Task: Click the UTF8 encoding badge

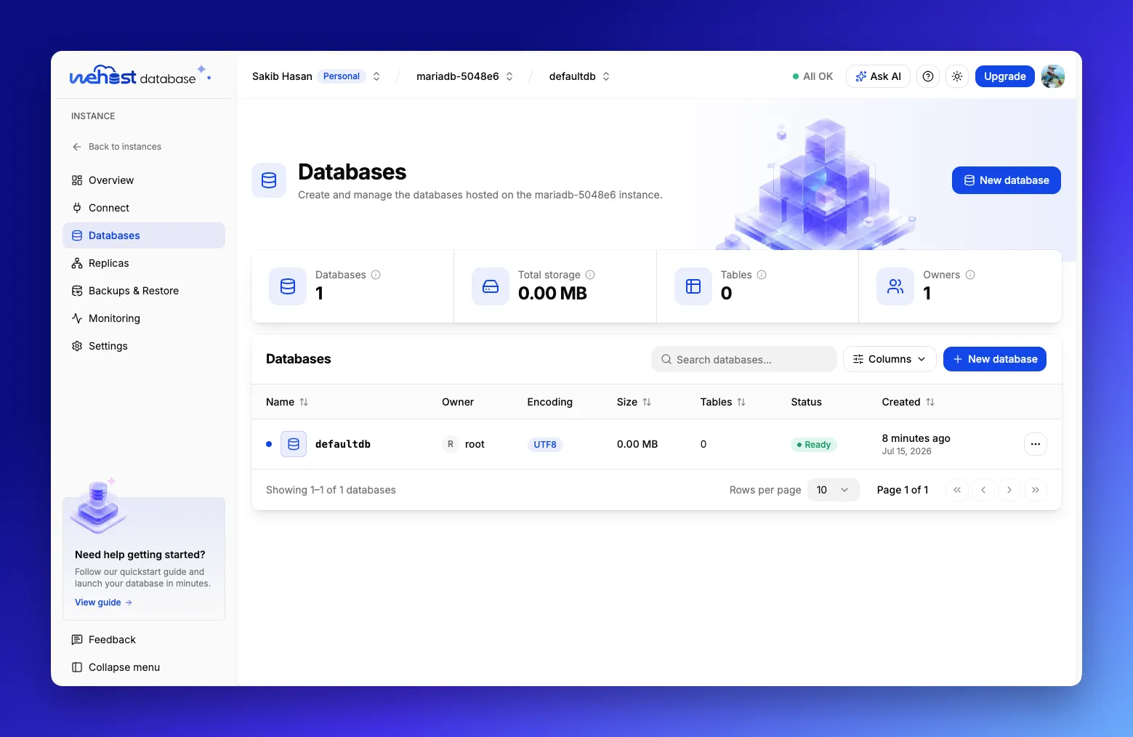Action: (x=545, y=445)
